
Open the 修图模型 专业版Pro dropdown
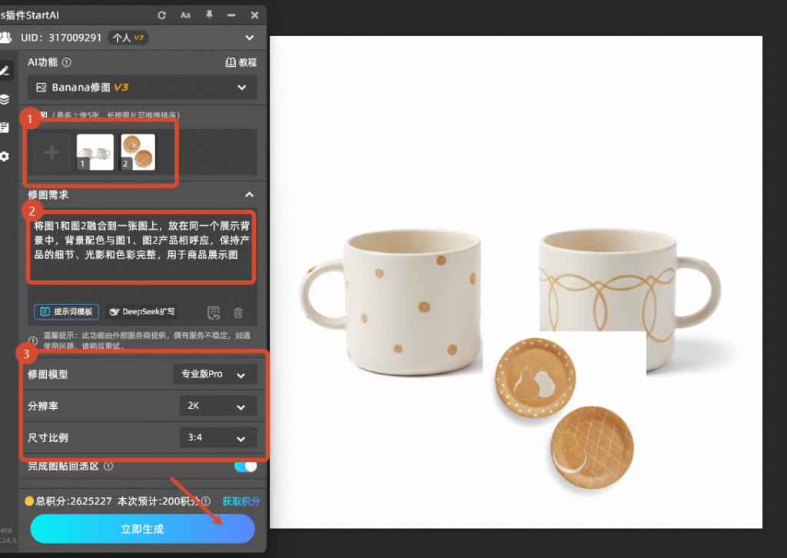(215, 374)
